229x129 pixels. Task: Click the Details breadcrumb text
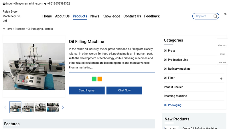49,29
